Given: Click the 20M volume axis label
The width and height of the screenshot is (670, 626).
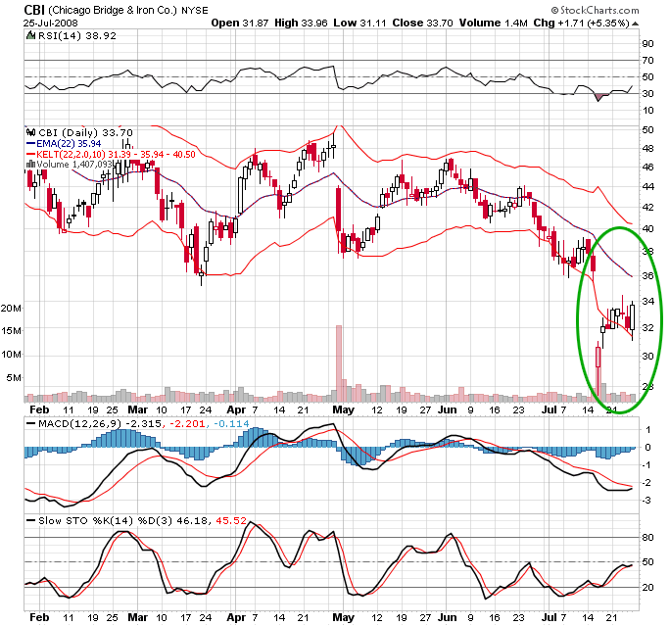Looking at the screenshot, I should tap(11, 308).
